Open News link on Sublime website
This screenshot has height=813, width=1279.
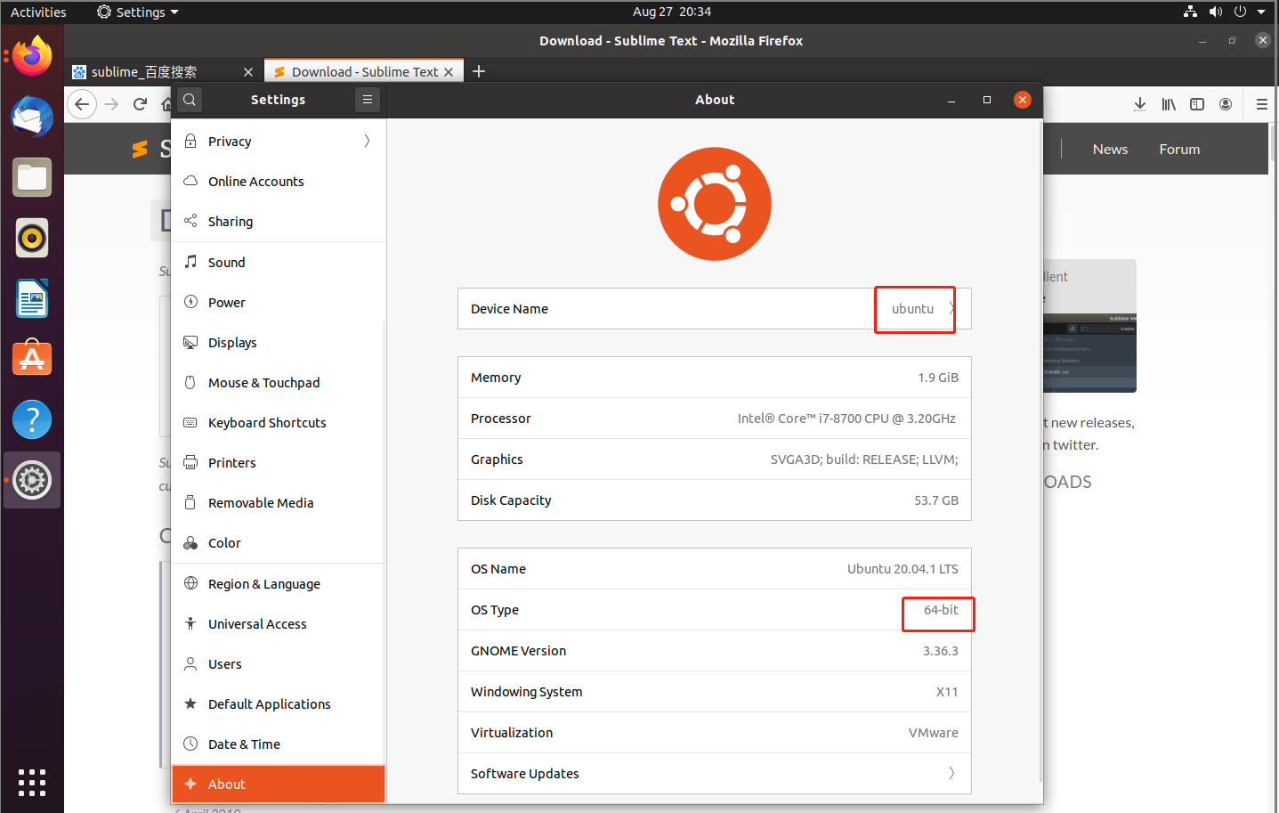[x=1110, y=149]
